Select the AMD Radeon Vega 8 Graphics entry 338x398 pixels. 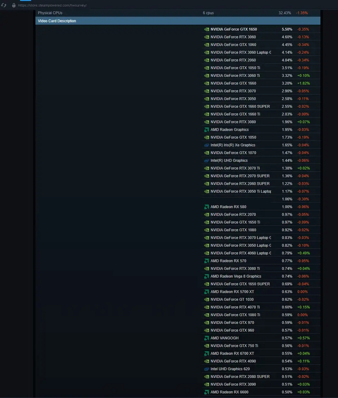point(236,276)
